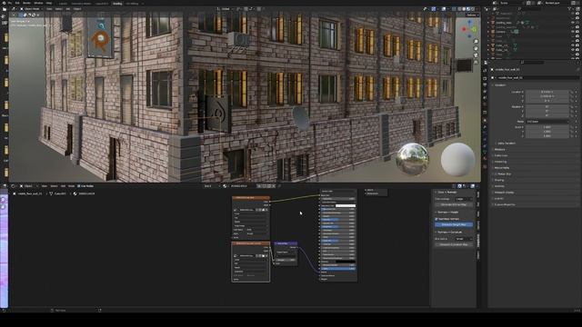Collapse the Normals > Height panel
The height and width of the screenshot is (327, 582).
[447, 213]
